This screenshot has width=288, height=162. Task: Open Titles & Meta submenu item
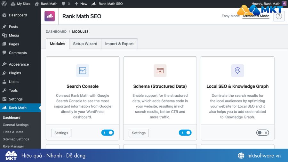13,132
